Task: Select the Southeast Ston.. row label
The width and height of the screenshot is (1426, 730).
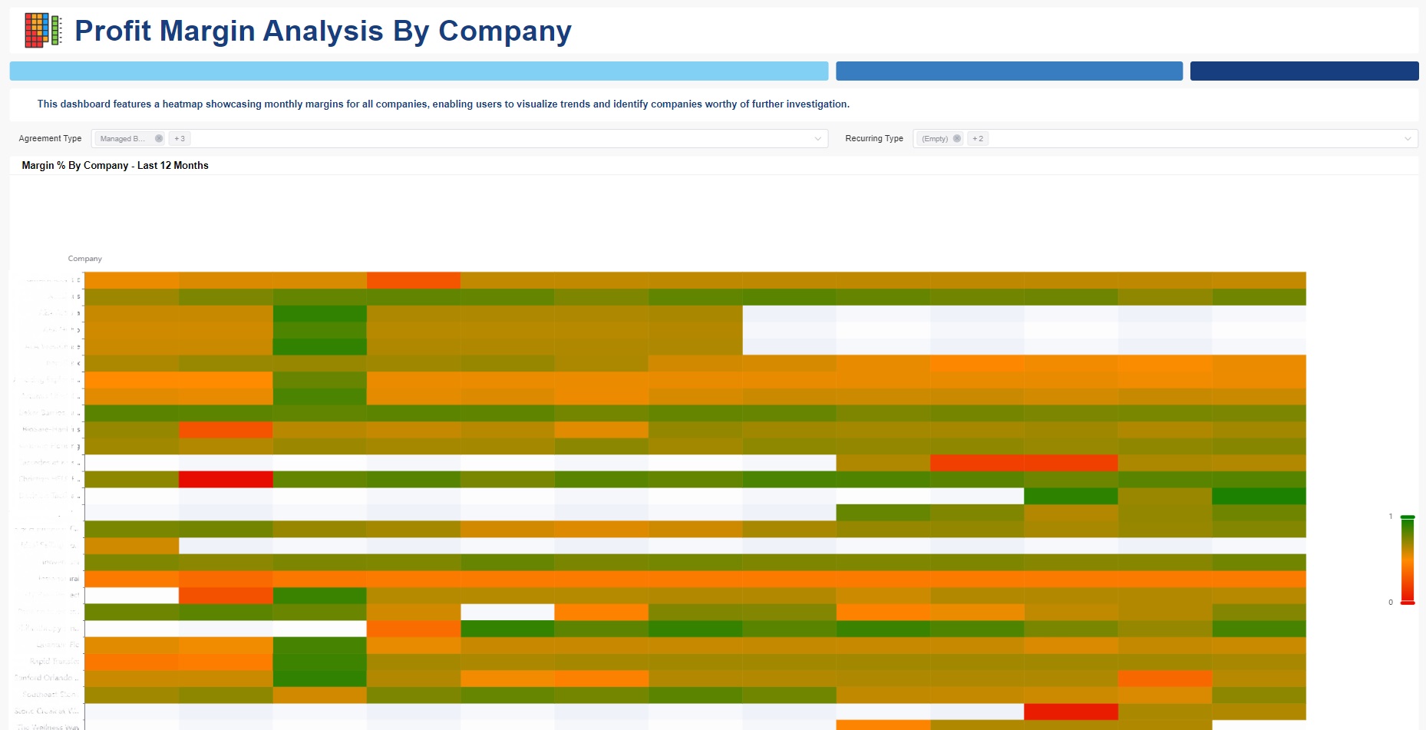Action: (x=51, y=695)
